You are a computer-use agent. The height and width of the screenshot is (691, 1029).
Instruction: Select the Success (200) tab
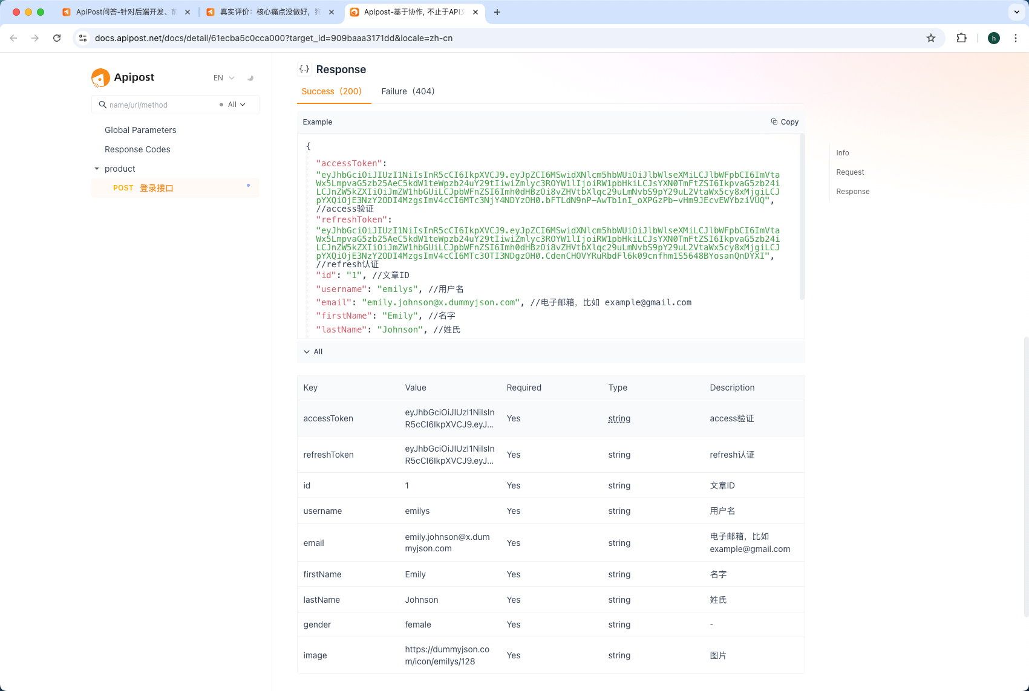point(332,91)
